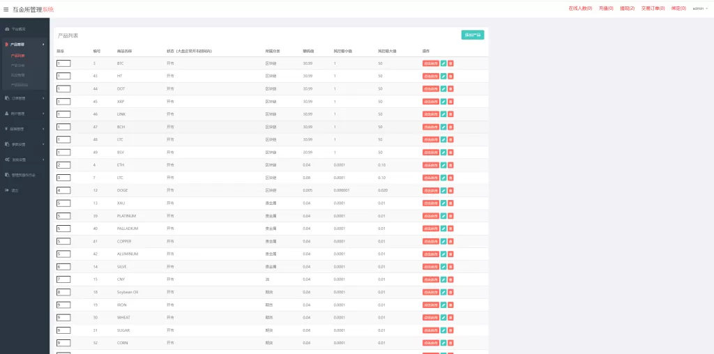Delete the WHEAT product row
The width and height of the screenshot is (714, 354).
[x=450, y=318]
